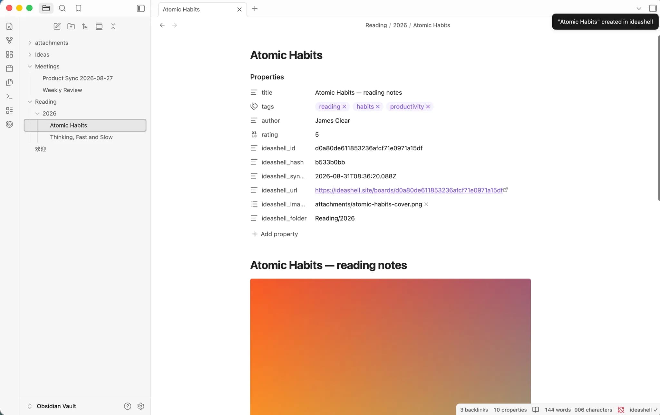Create a new note with the pencil icon
Screen dimensions: 660x415
[x=57, y=26]
